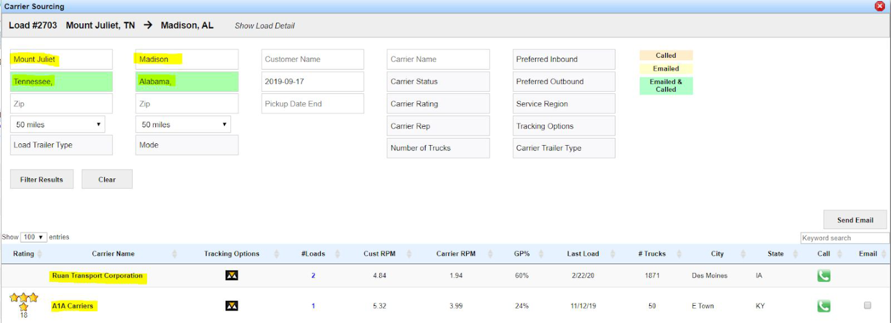Open A1A Carriers carrier link

tap(73, 306)
